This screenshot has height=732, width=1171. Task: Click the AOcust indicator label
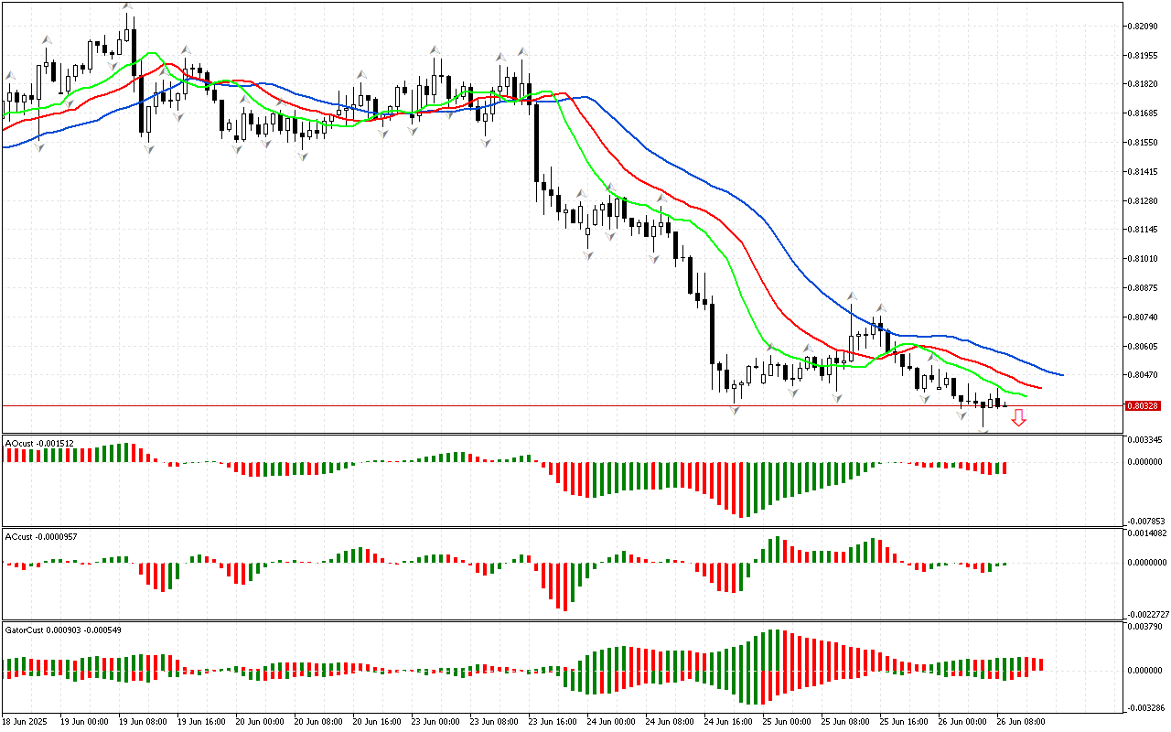[39, 443]
